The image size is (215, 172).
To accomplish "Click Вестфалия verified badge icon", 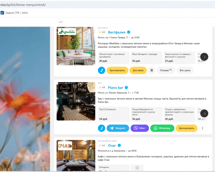I will [129, 32].
